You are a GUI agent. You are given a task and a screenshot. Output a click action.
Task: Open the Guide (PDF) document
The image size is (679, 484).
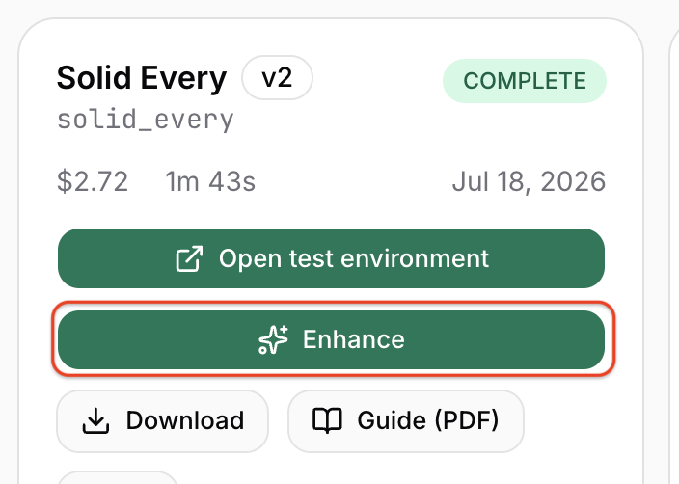coord(406,421)
